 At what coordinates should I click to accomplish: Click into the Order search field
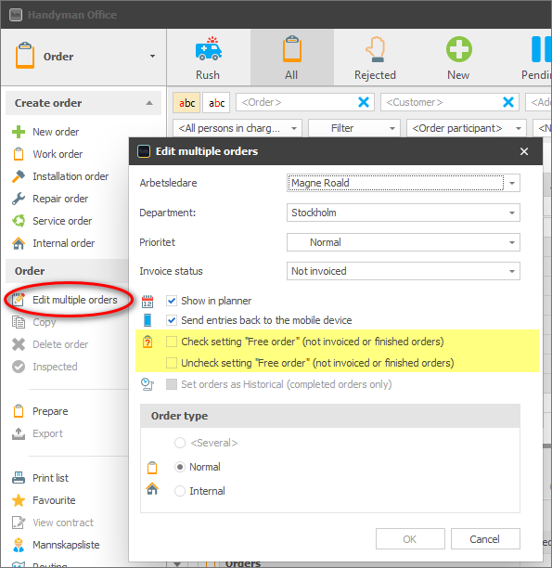coord(296,102)
